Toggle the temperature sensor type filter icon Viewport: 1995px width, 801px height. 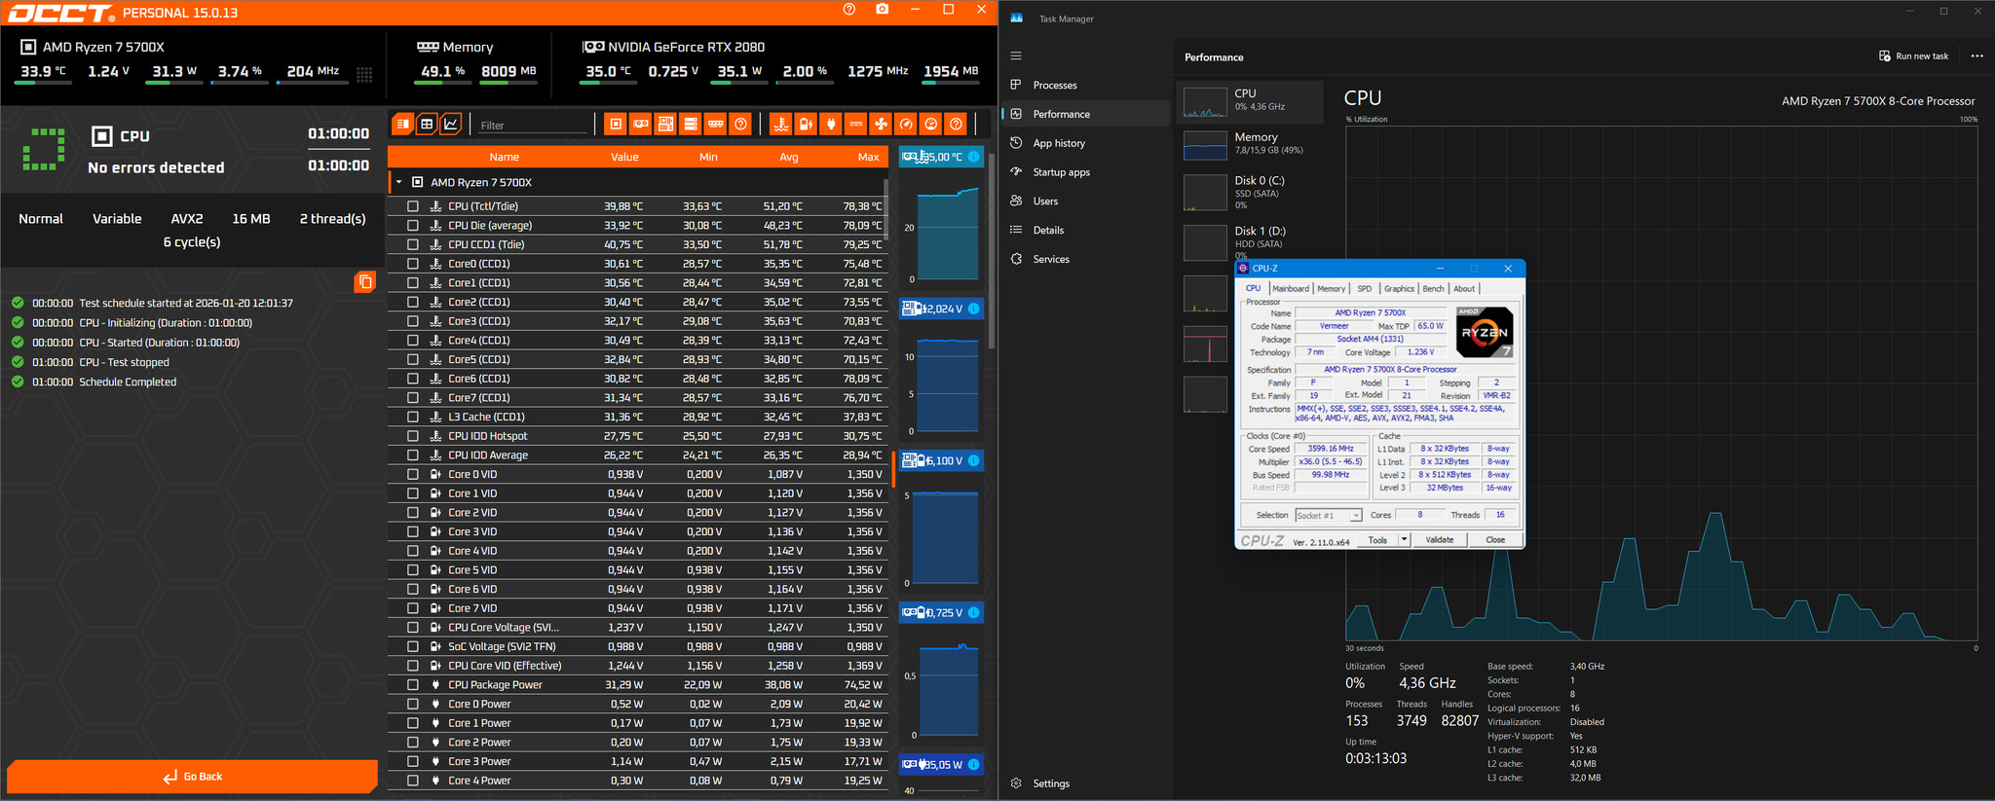780,125
